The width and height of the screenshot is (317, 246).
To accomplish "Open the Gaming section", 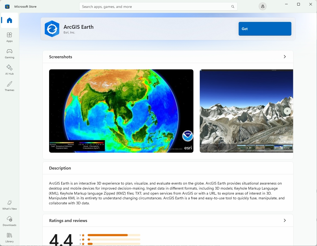I will pos(10,54).
